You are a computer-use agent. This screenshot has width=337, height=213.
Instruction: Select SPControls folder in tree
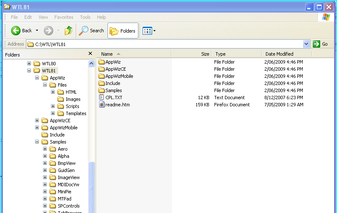click(64, 206)
